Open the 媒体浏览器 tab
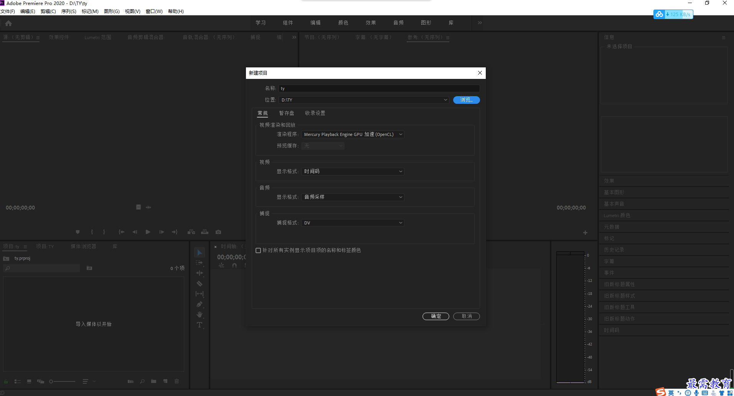 coord(83,246)
